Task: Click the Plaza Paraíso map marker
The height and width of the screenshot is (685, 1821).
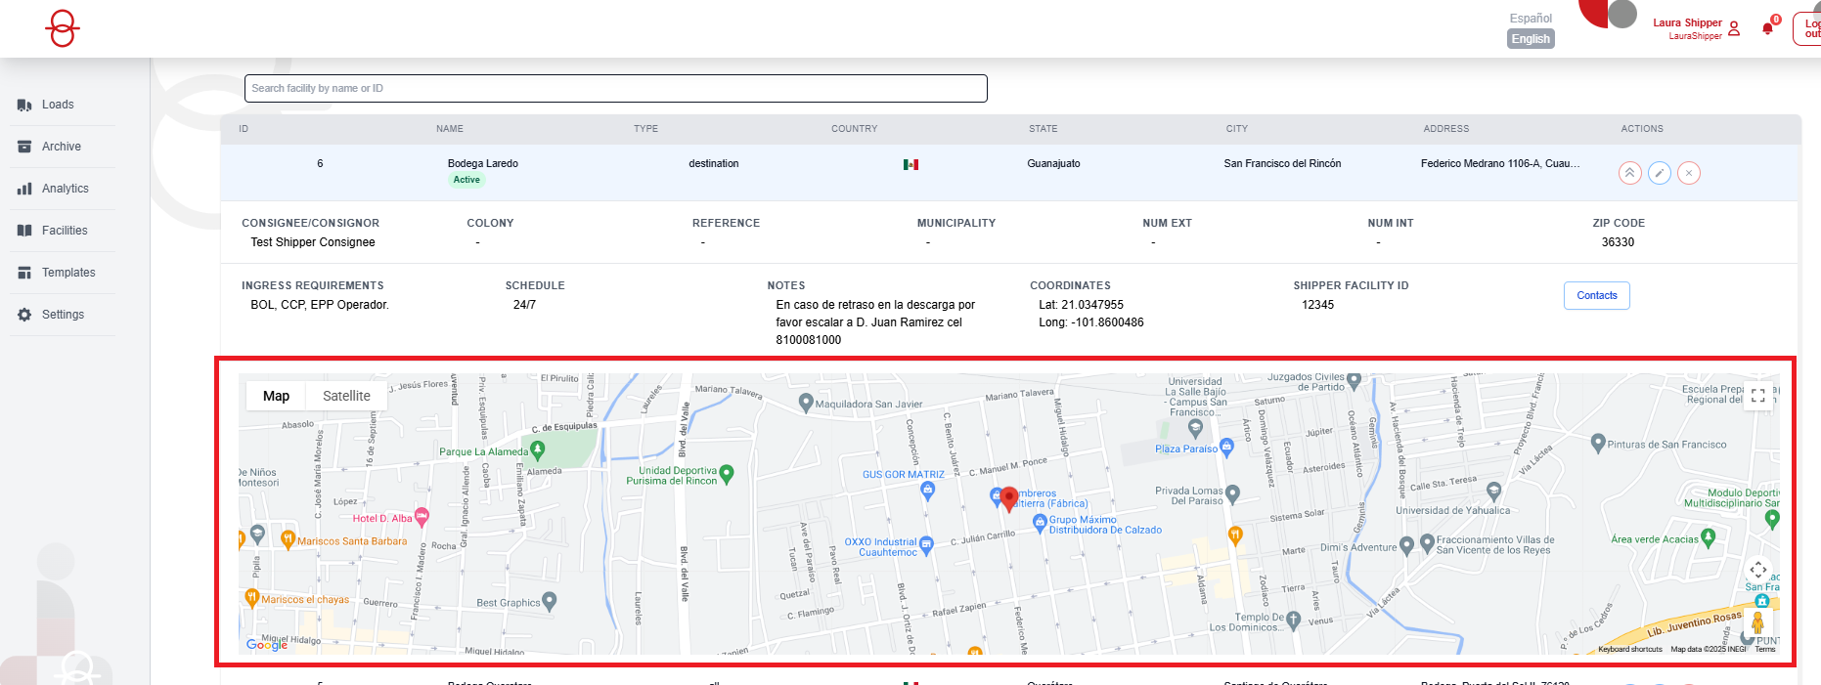Action: click(1226, 447)
